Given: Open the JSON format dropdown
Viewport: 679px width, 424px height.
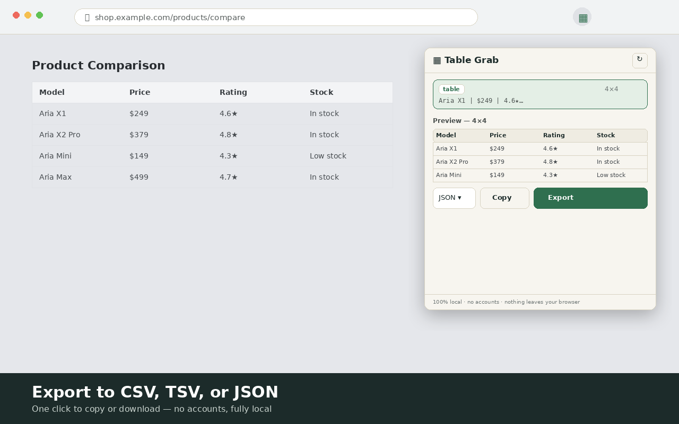Looking at the screenshot, I should point(454,198).
